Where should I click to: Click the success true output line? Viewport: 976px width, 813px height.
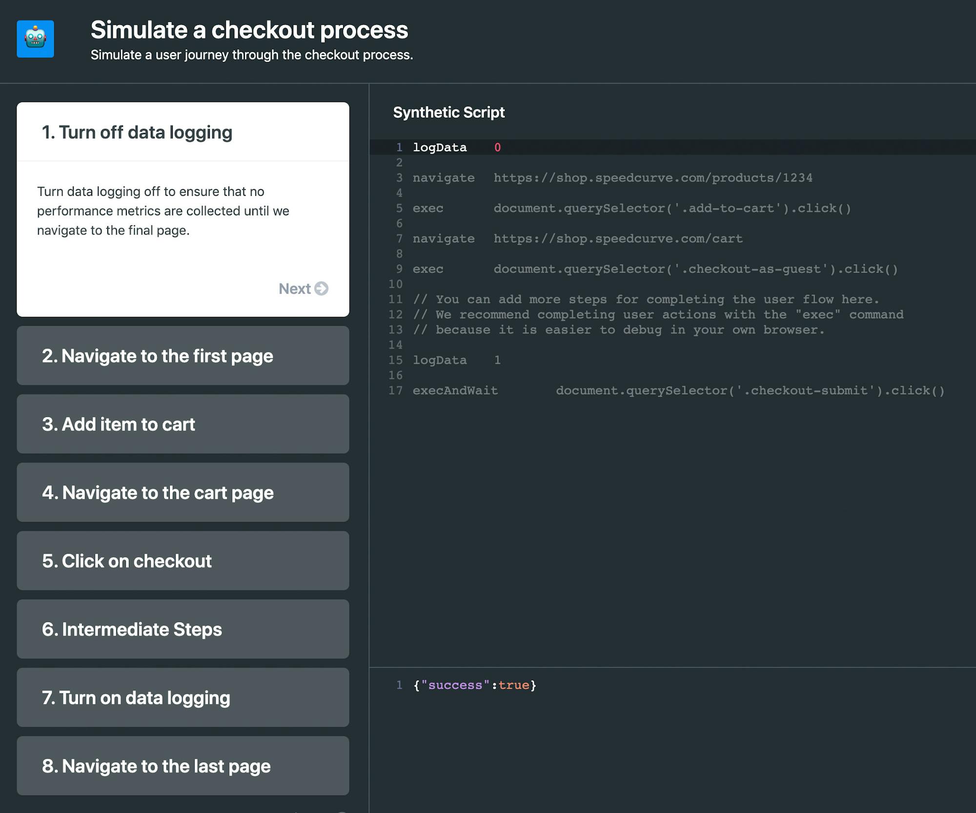click(x=474, y=685)
